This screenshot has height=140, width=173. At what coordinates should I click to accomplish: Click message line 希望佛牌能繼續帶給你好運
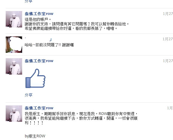71,28
